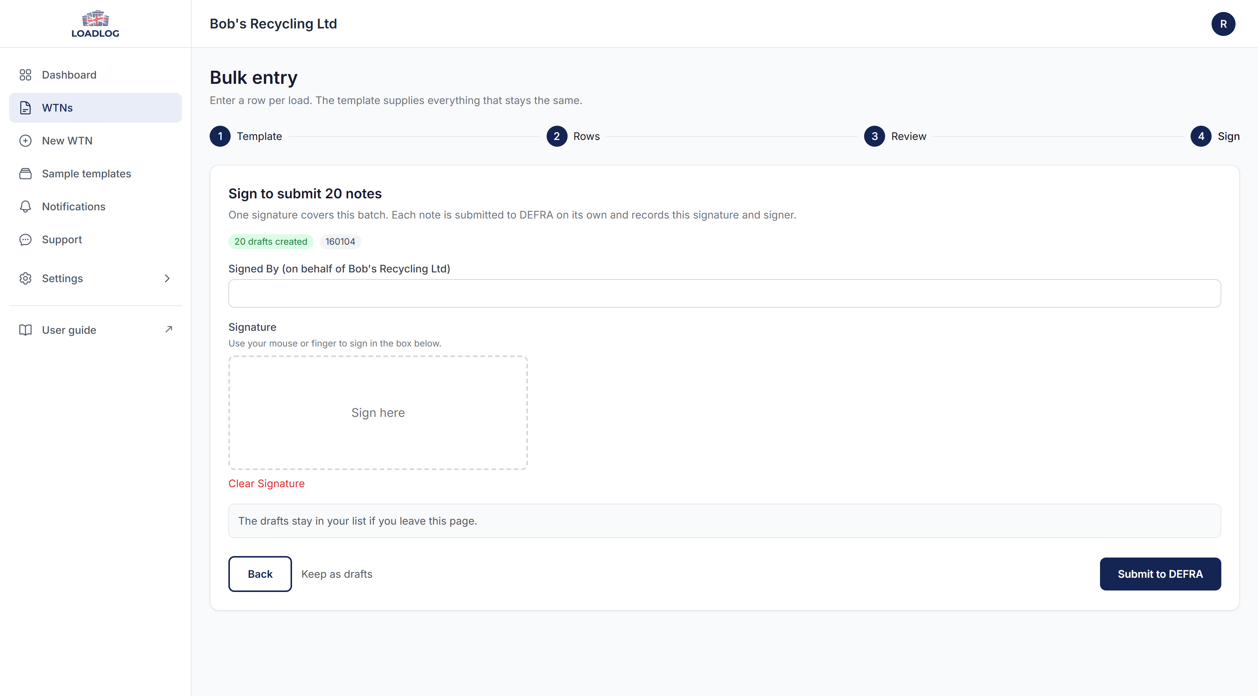Click Clear Signature
Viewport: 1258px width, 696px height.
tap(266, 484)
